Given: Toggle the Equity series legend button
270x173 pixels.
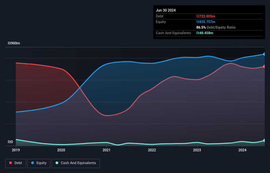Looking at the screenshot, I should coord(39,163).
